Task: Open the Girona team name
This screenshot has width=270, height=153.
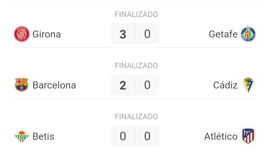Action: click(x=47, y=34)
